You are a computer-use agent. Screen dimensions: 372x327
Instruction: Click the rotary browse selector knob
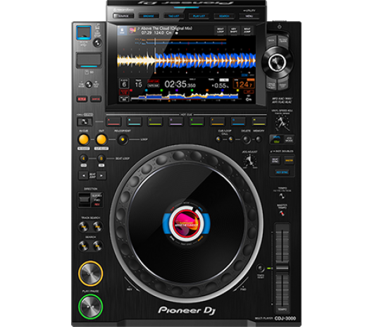pyautogui.click(x=277, y=63)
